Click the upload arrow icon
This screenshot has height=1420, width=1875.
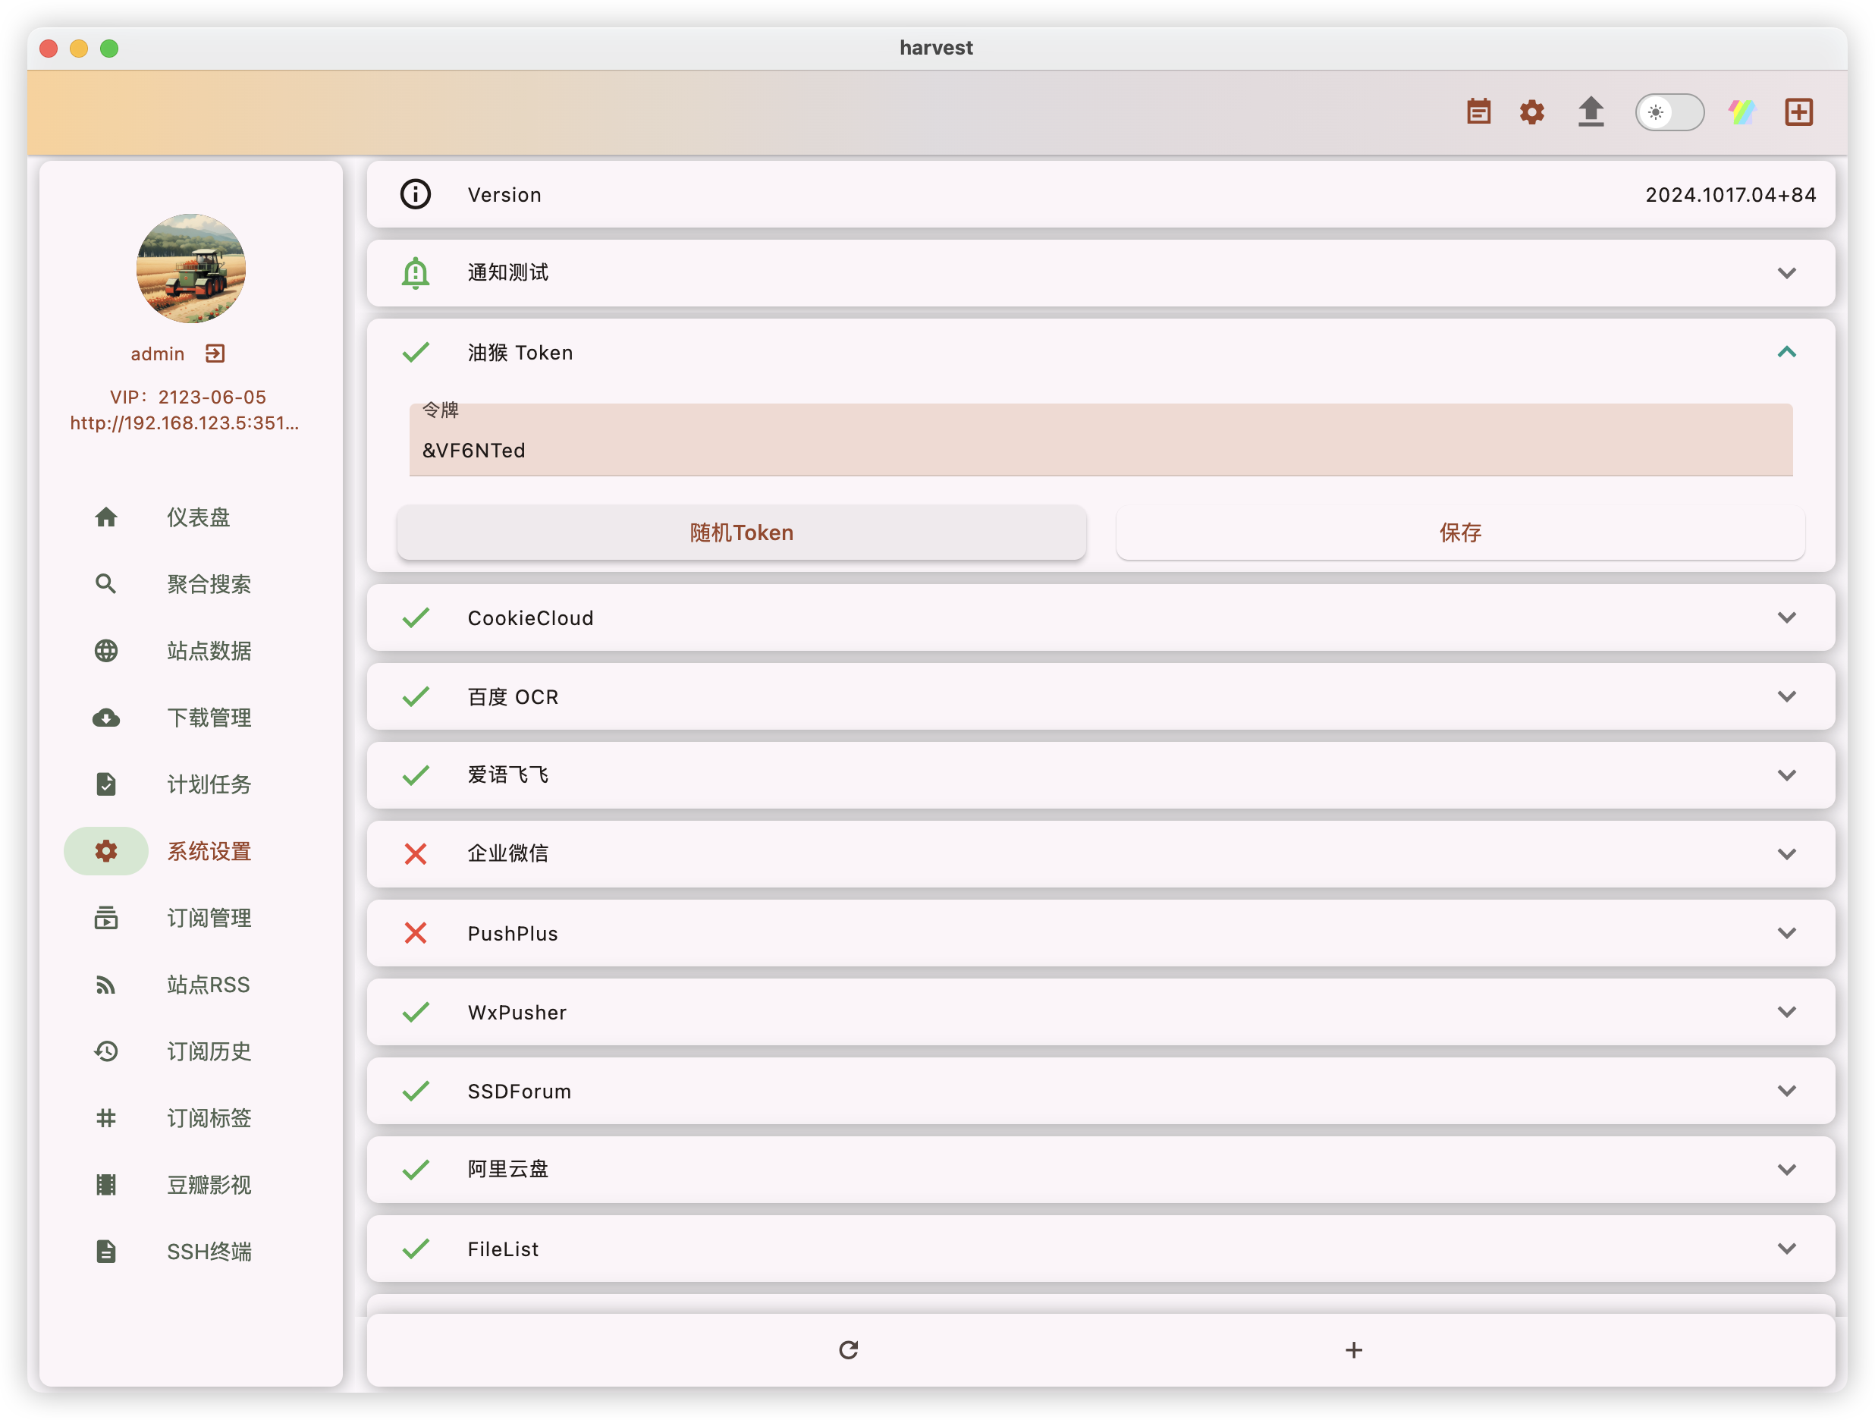pyautogui.click(x=1591, y=112)
